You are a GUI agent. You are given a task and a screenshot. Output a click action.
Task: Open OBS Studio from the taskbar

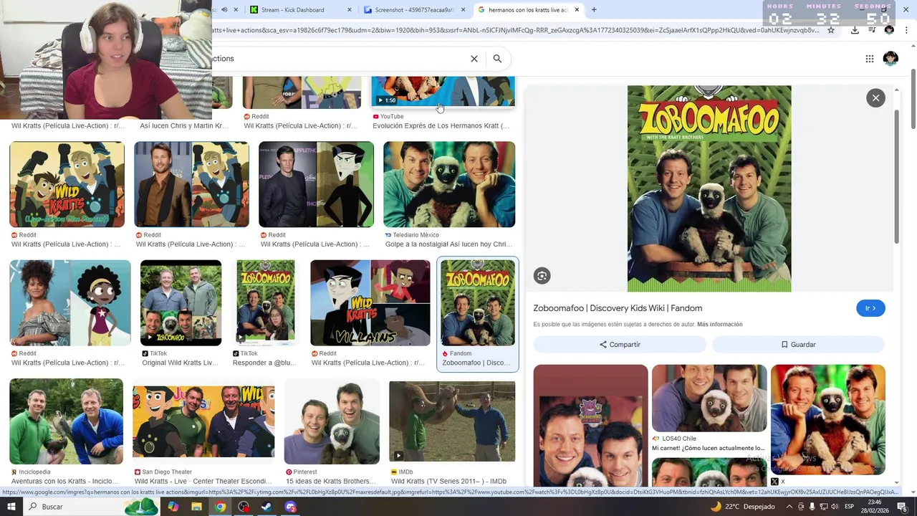(x=244, y=507)
